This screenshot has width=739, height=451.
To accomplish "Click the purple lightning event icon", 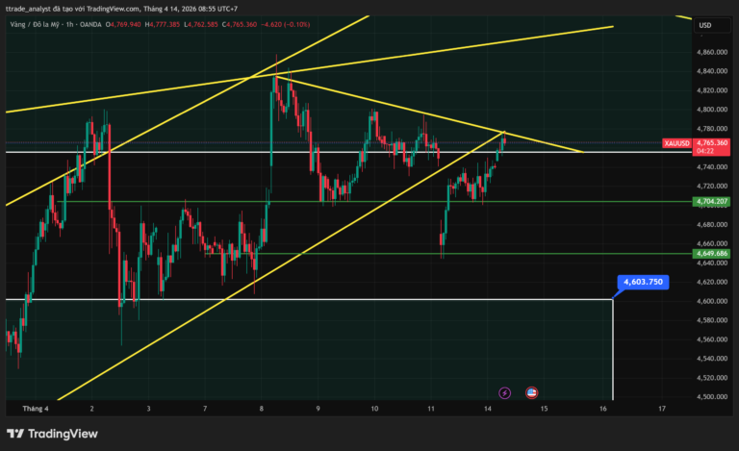I will click(505, 392).
